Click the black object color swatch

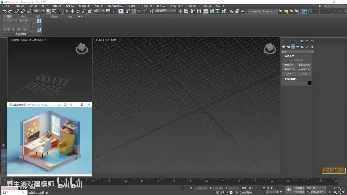[310, 83]
